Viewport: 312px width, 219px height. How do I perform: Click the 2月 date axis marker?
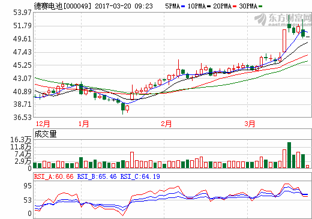click(166, 124)
